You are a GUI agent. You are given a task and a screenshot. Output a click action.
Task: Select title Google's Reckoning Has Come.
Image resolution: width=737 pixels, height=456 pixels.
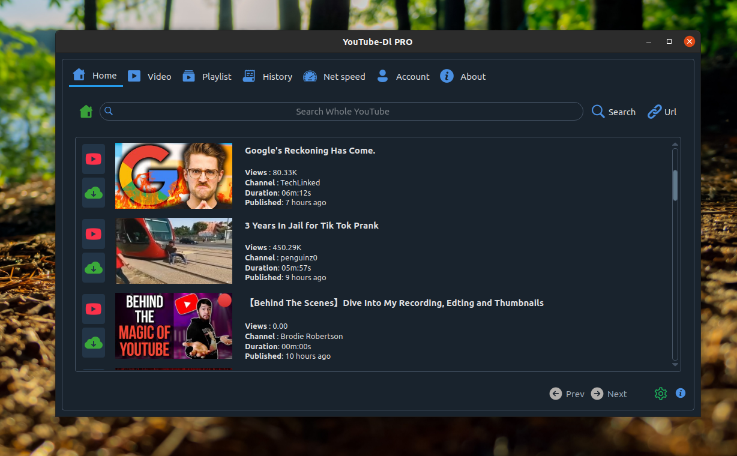pyautogui.click(x=310, y=151)
